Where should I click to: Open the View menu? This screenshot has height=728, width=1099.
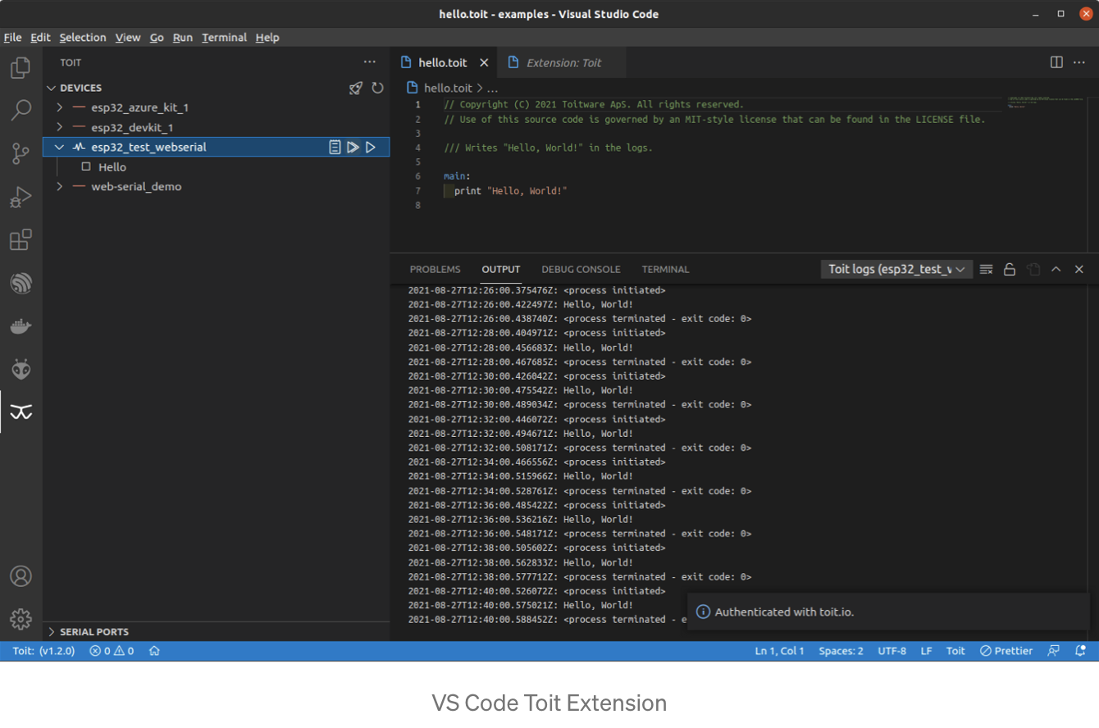pyautogui.click(x=128, y=37)
